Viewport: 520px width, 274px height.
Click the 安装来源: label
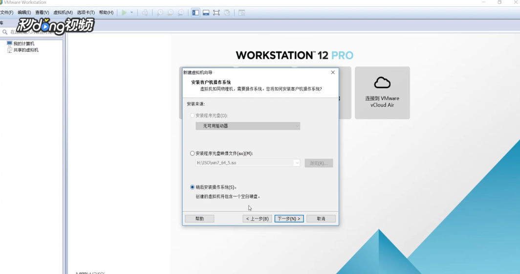pyautogui.click(x=195, y=104)
